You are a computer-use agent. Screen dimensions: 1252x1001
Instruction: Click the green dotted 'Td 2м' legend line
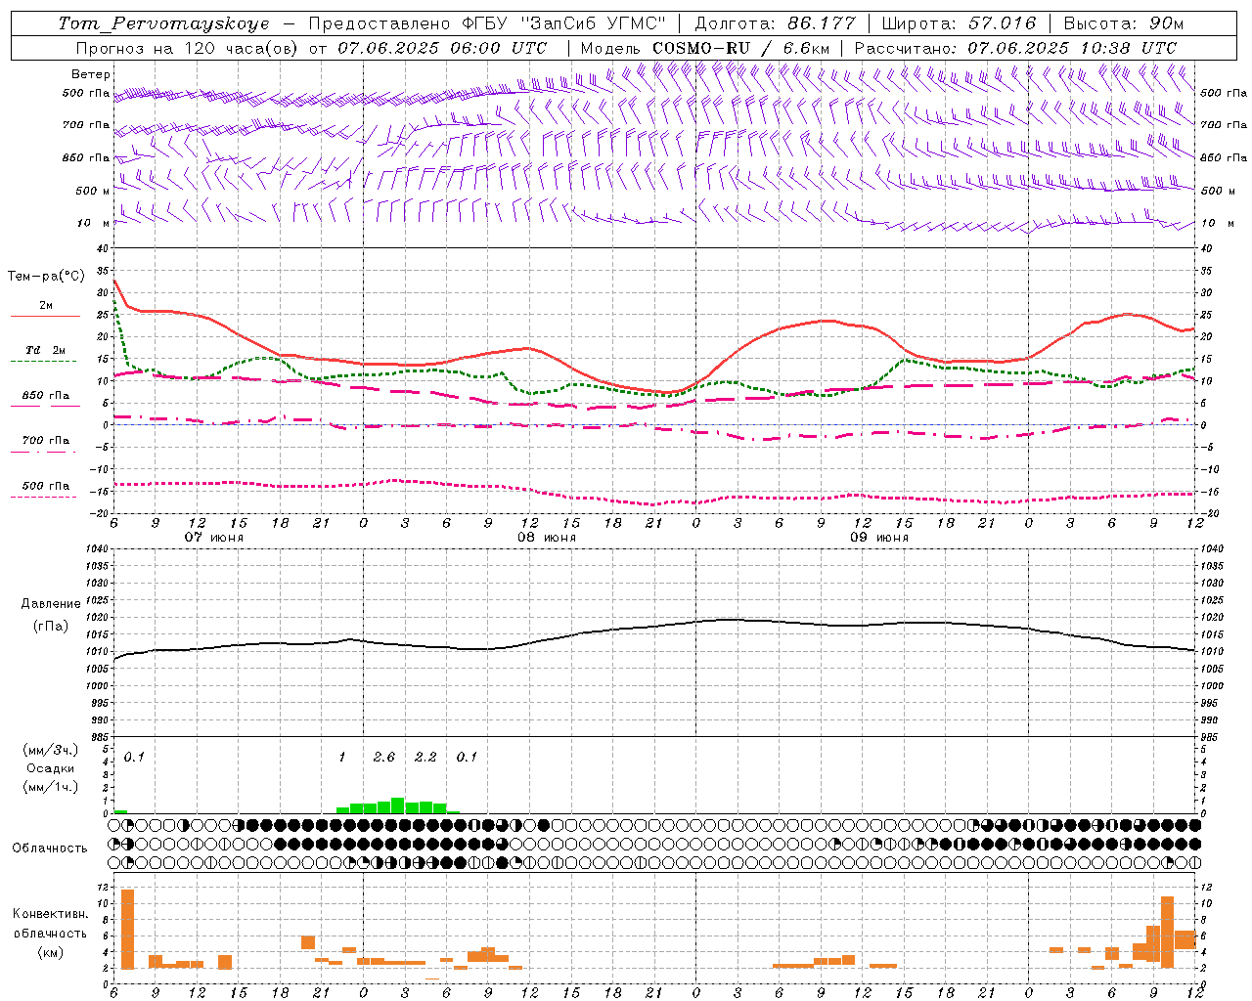(43, 362)
